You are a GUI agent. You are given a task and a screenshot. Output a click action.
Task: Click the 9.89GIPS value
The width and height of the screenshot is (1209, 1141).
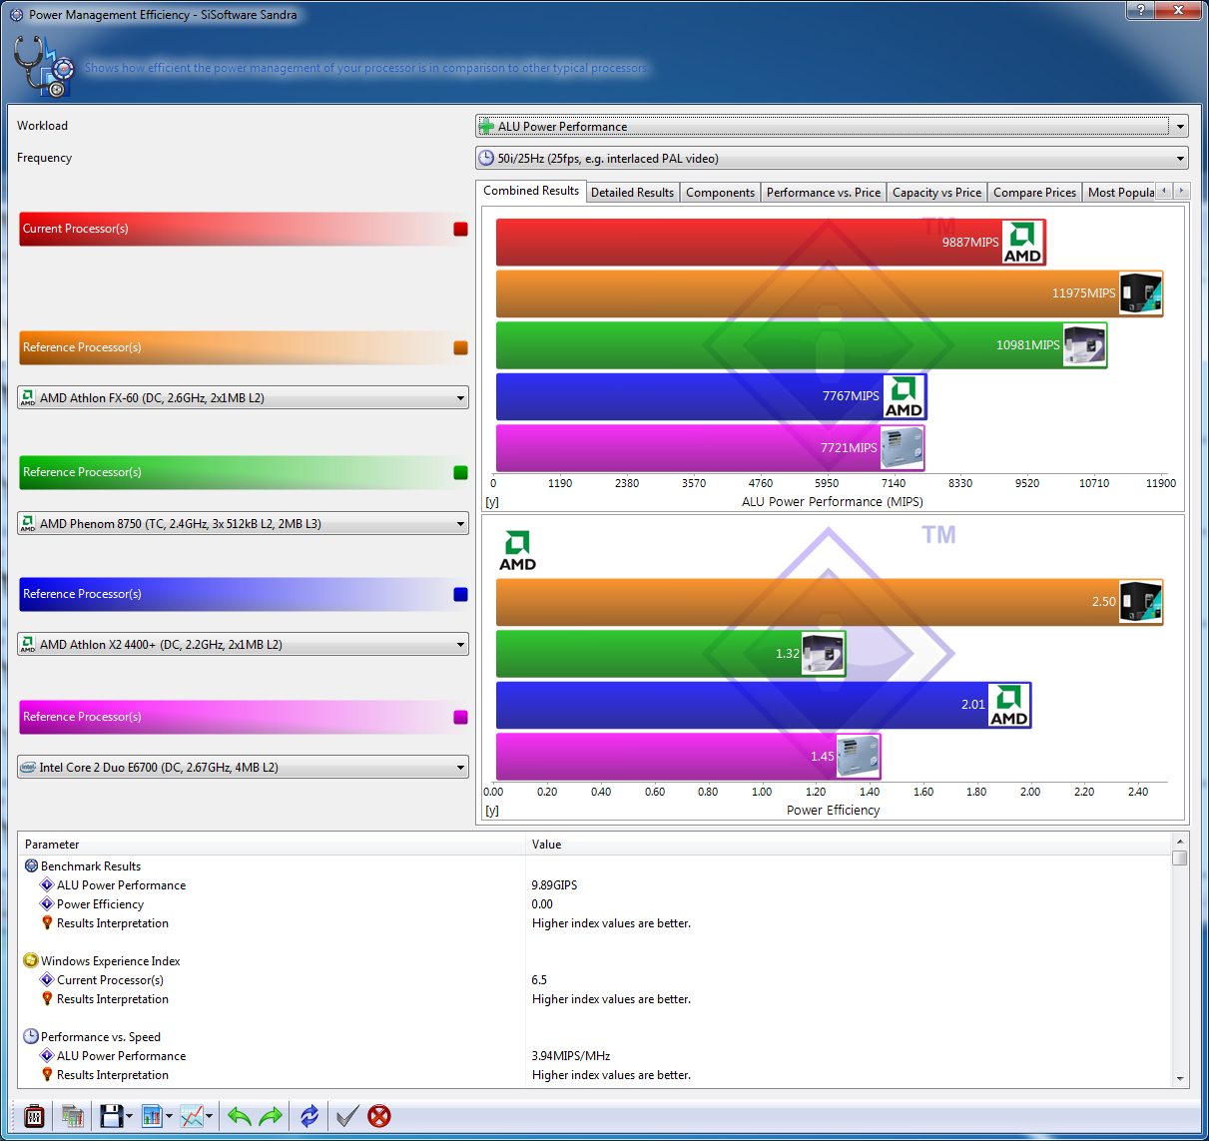[x=554, y=885]
